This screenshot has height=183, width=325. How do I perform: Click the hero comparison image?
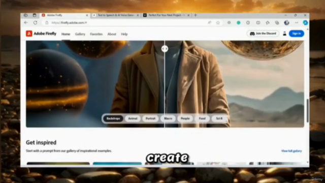[x=165, y=84]
